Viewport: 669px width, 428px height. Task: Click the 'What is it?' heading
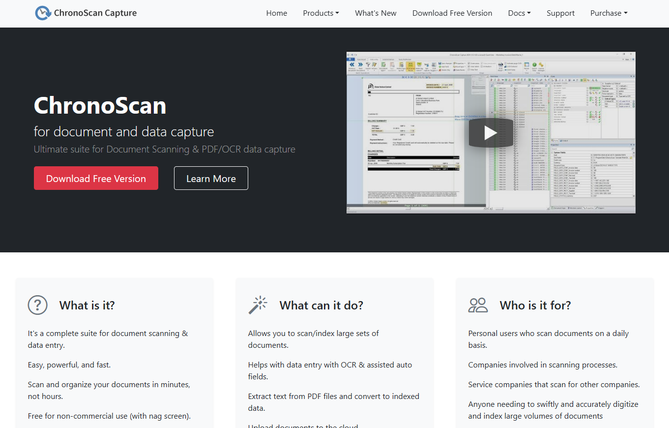87,306
